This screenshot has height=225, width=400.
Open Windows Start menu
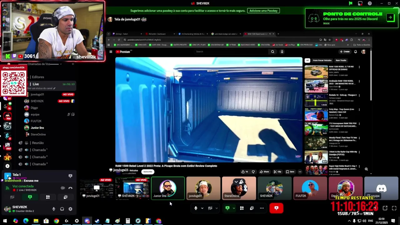pyautogui.click(x=5, y=221)
